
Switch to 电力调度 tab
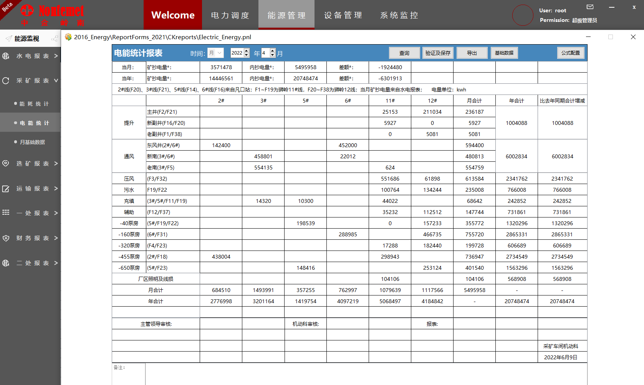pyautogui.click(x=230, y=15)
